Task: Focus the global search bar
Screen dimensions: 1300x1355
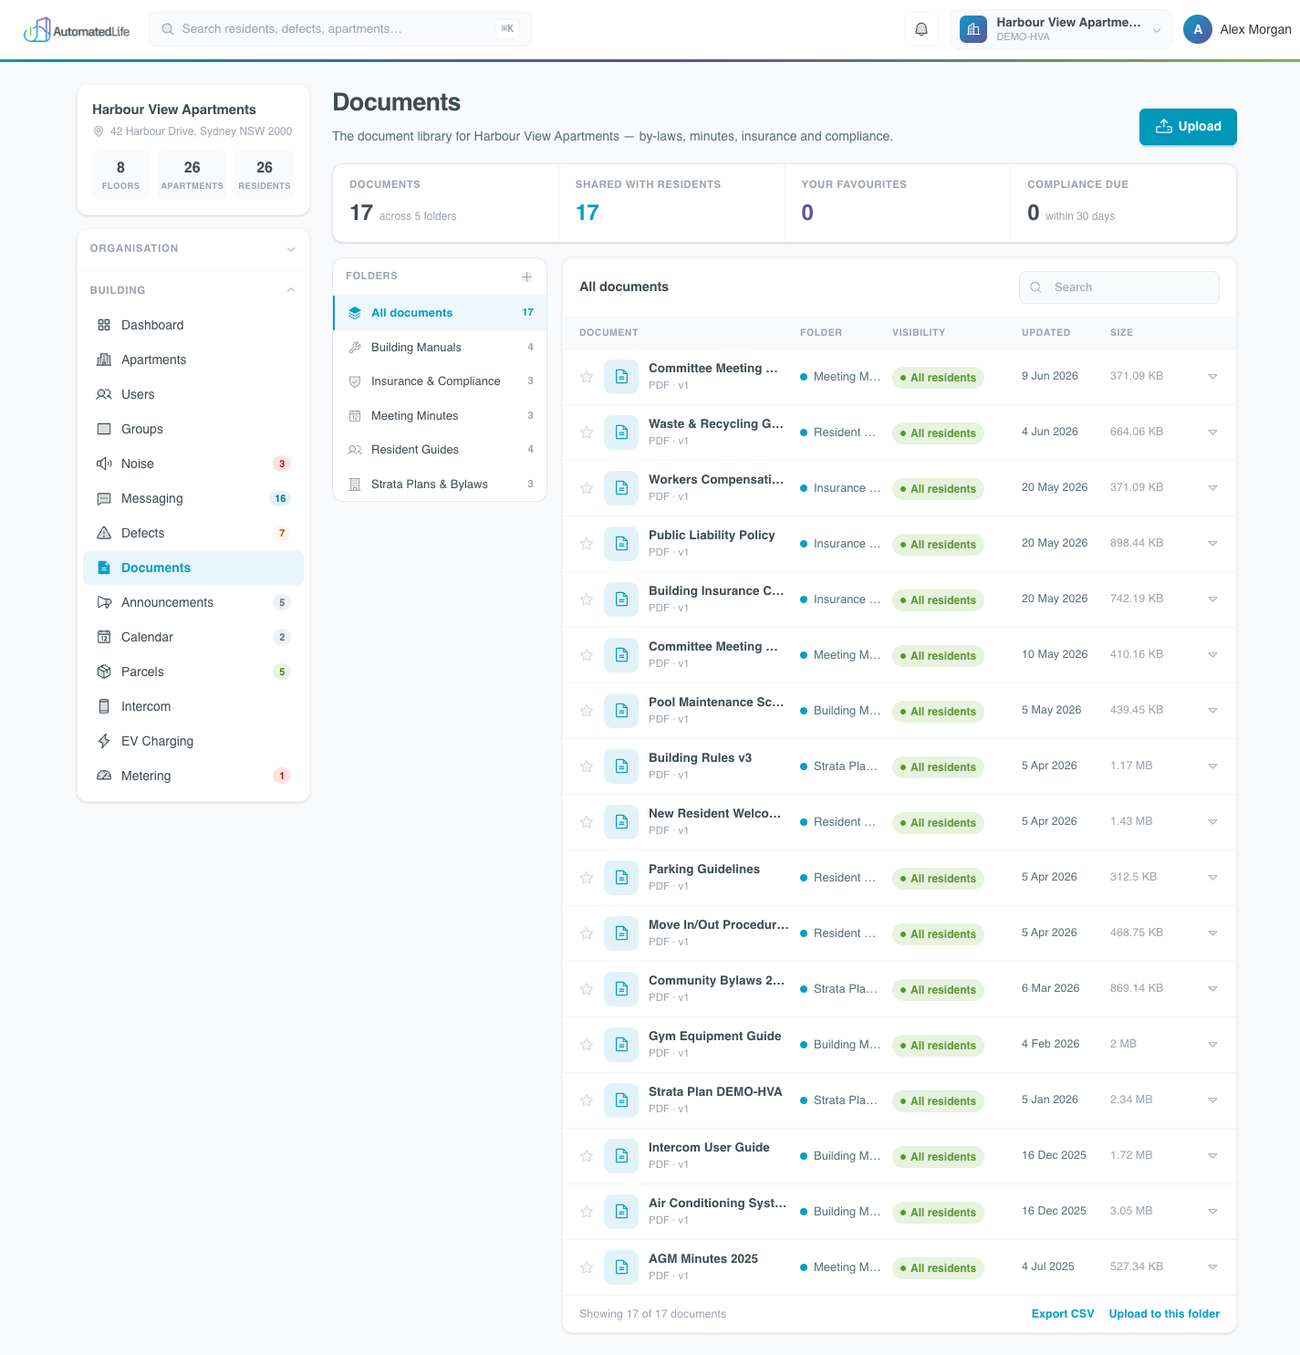Action: 340,29
